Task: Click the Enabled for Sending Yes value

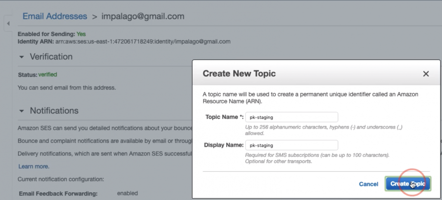Action: point(81,35)
